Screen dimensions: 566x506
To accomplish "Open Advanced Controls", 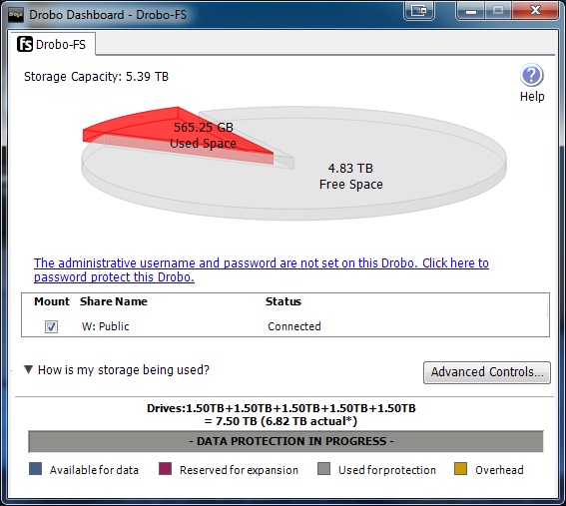I will click(487, 372).
